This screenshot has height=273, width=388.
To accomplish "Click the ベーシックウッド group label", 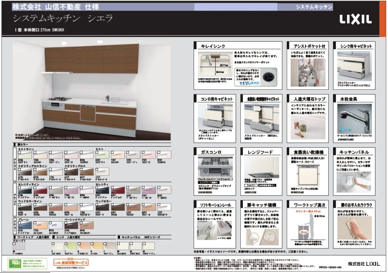I will click(75, 220).
